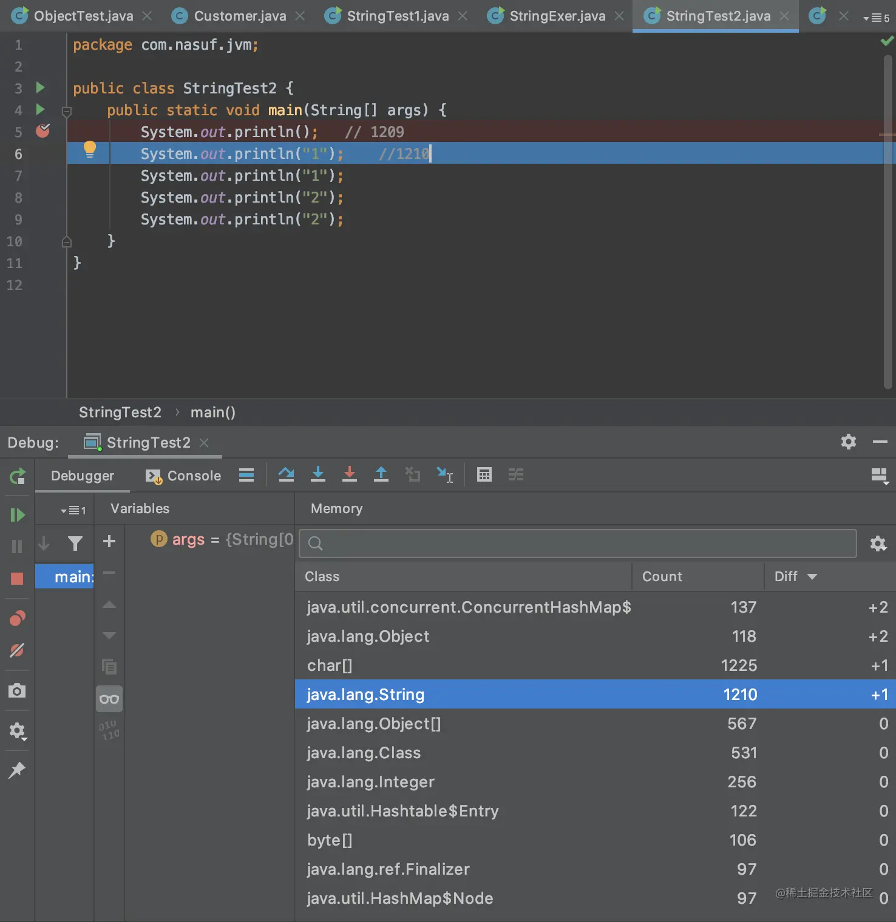Click the camera thread dump icon
This screenshot has width=896, height=922.
(x=17, y=690)
